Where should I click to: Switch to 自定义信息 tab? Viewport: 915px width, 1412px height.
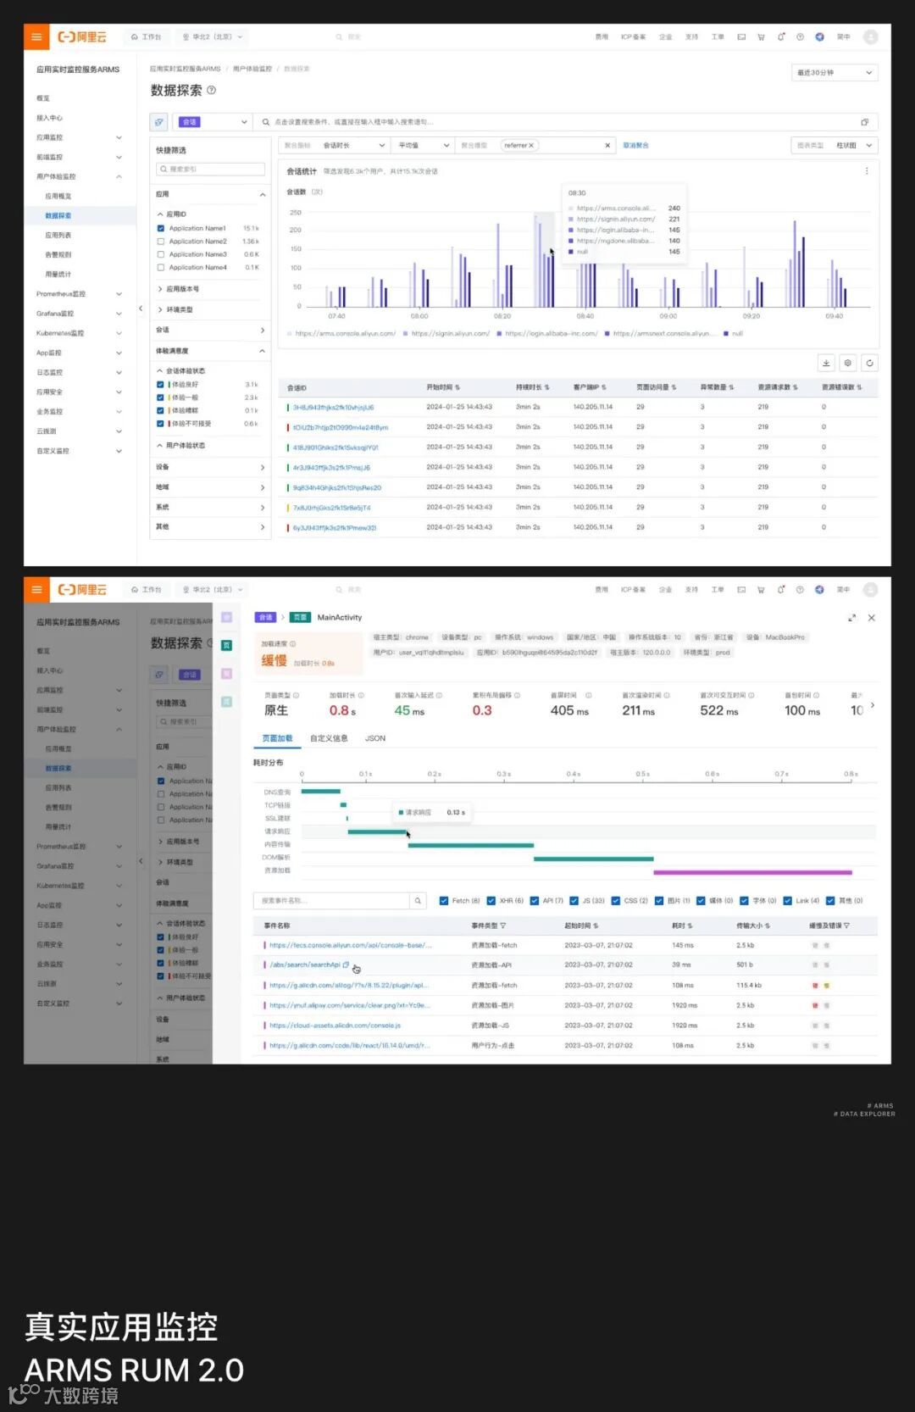point(329,738)
